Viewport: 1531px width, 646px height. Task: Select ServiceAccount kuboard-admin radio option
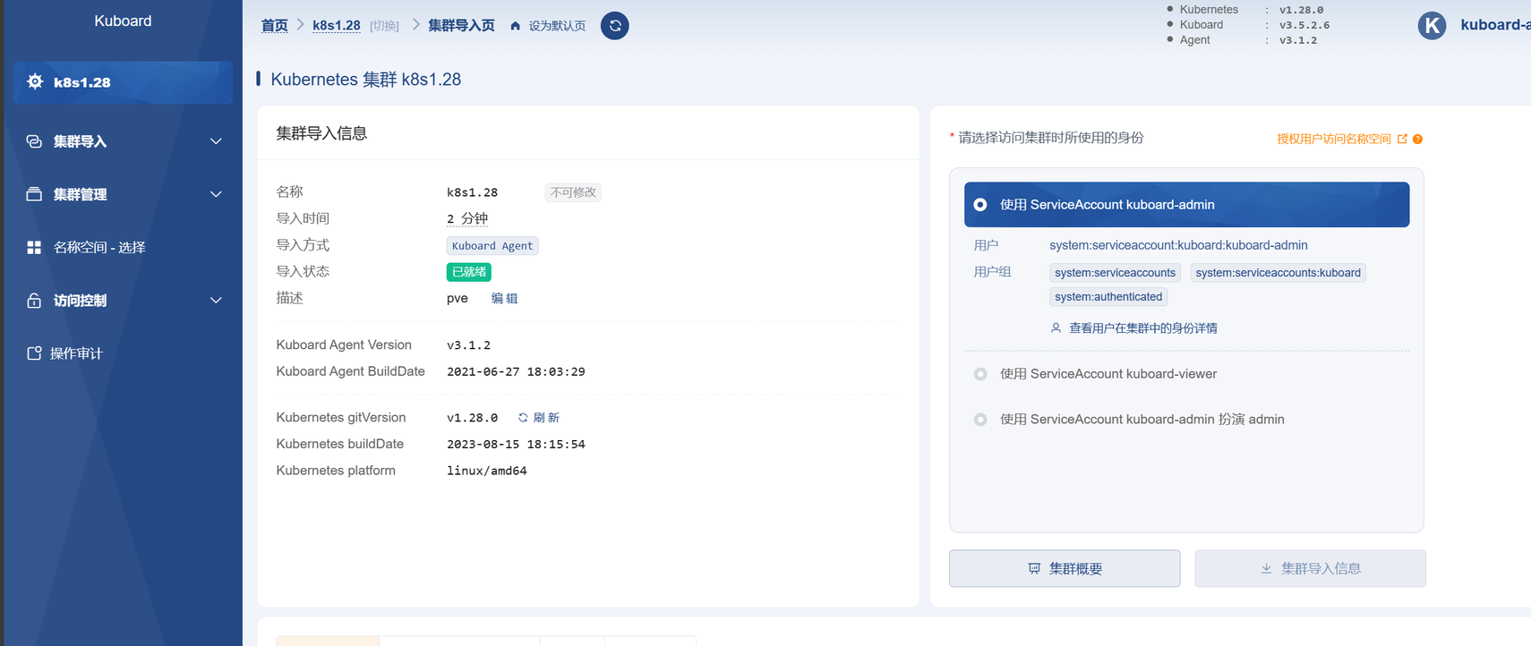(x=980, y=205)
